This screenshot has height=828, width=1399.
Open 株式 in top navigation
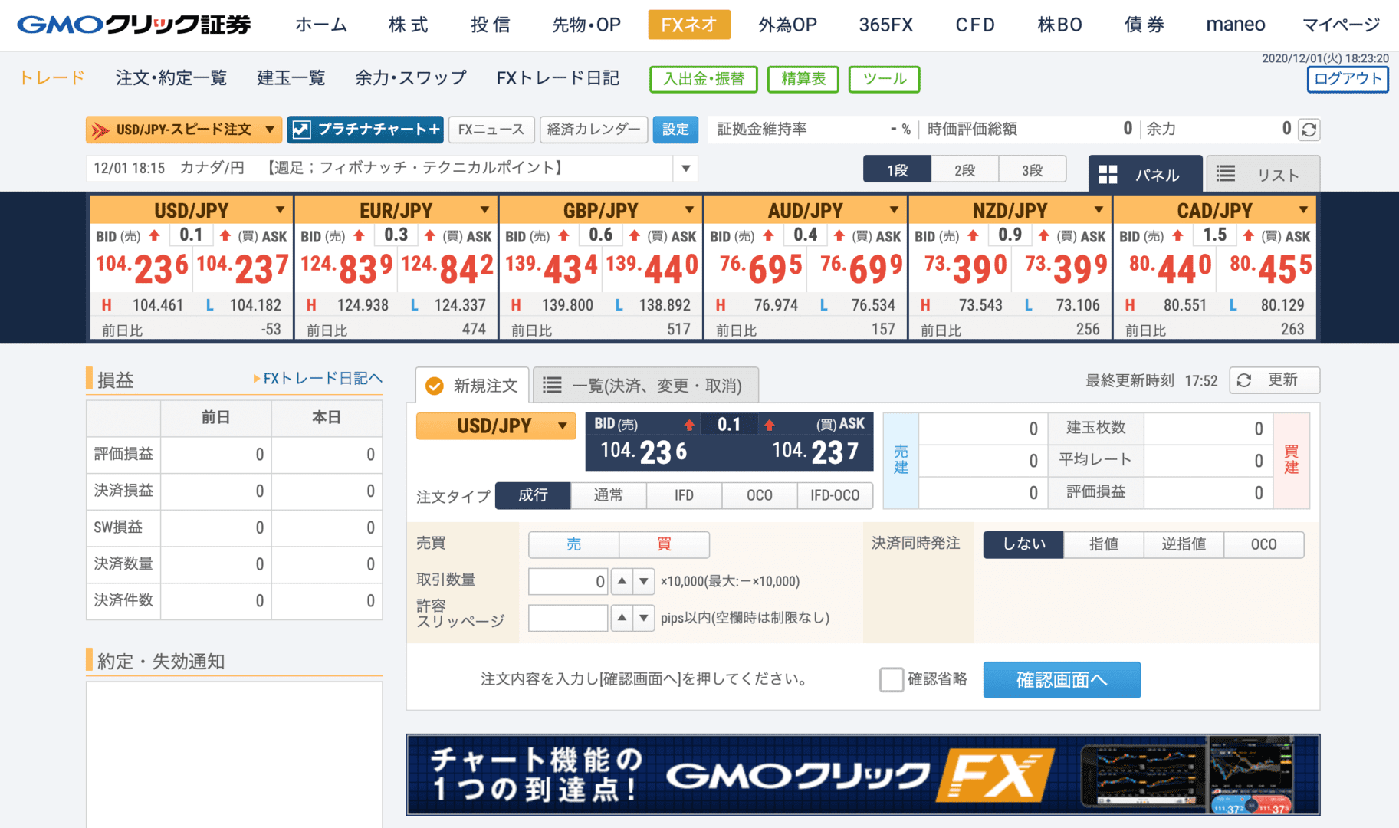click(408, 25)
